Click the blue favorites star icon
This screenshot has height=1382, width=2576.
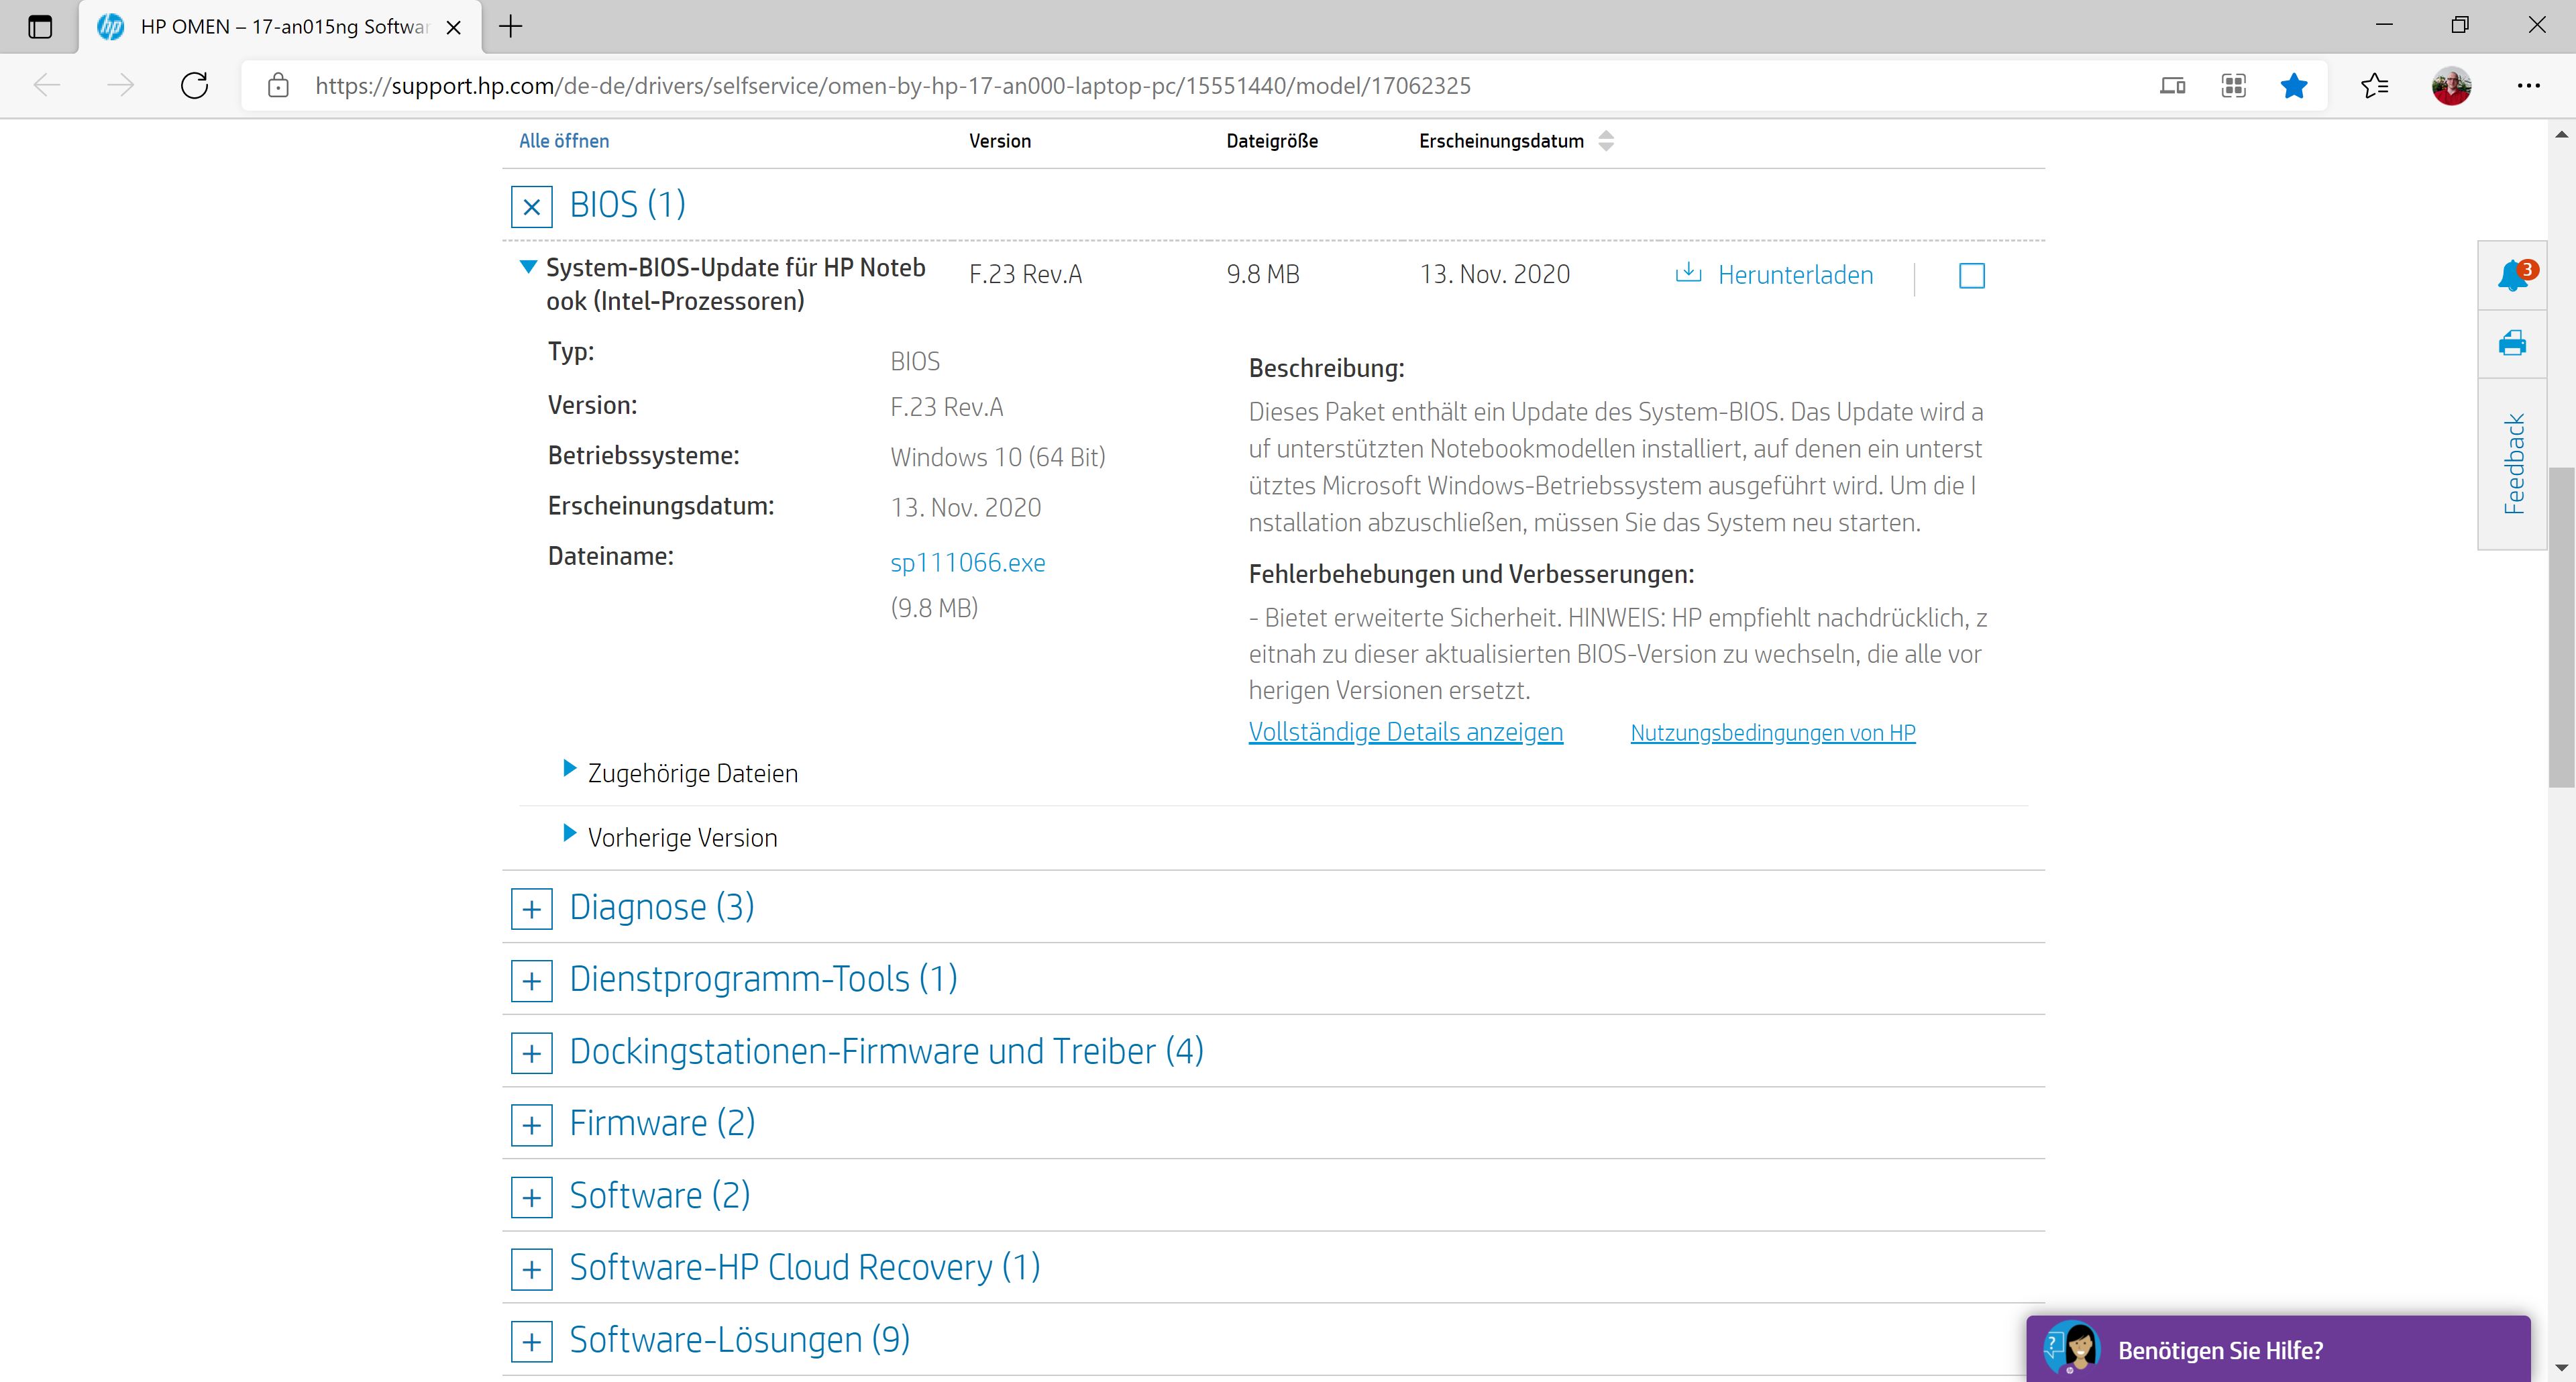[2293, 85]
